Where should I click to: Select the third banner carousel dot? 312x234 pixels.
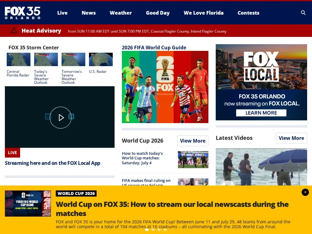pos(159,230)
